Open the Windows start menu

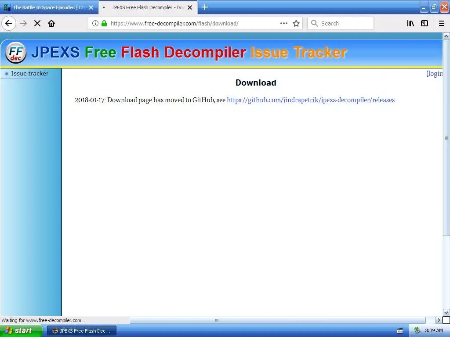click(x=21, y=330)
